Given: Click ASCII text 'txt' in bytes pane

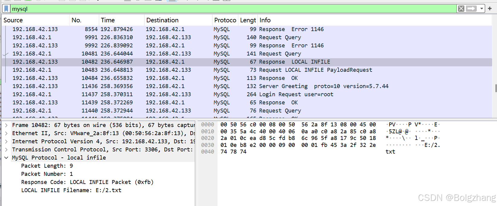Looking at the screenshot, I should point(390,152).
